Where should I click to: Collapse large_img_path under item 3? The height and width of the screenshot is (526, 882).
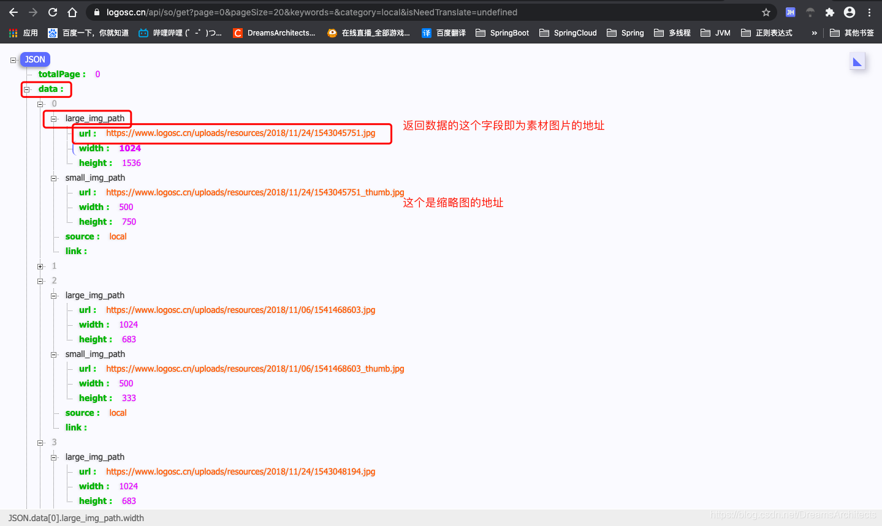tap(54, 457)
